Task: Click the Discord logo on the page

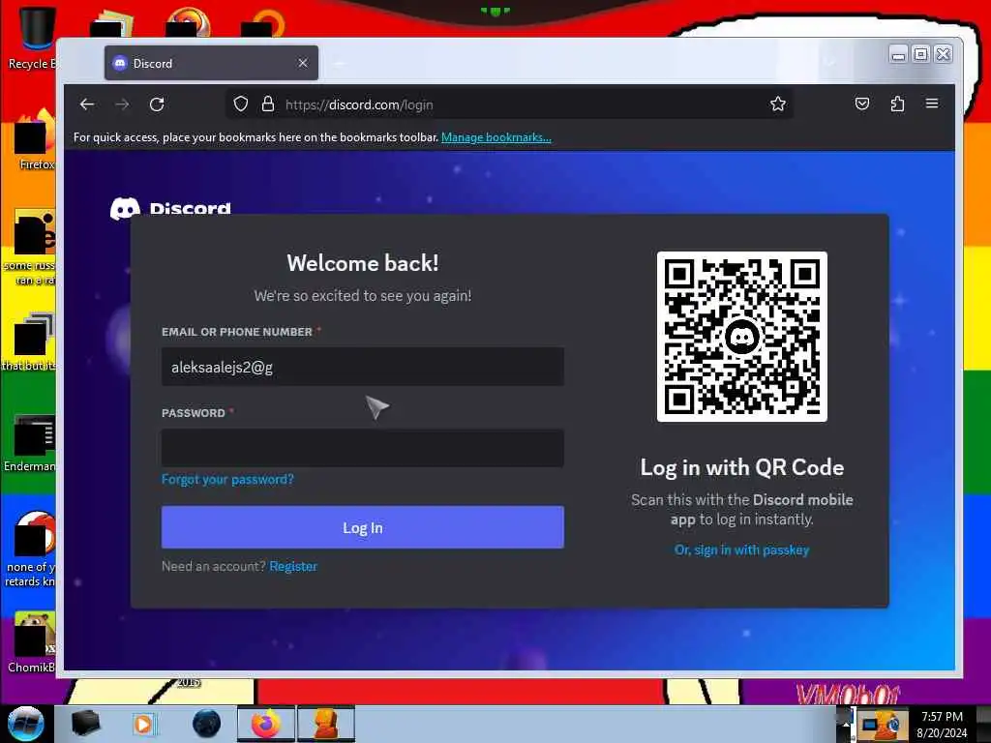Action: 170,209
